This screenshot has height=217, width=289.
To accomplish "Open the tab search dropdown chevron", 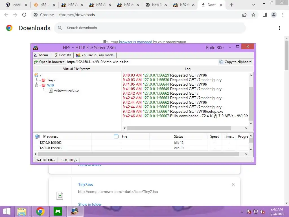I will point(254,5).
